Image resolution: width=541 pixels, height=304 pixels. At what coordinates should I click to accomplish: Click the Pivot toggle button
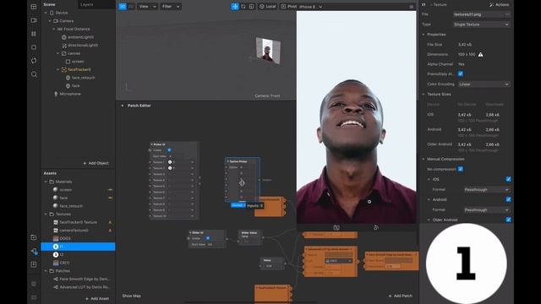coord(288,7)
